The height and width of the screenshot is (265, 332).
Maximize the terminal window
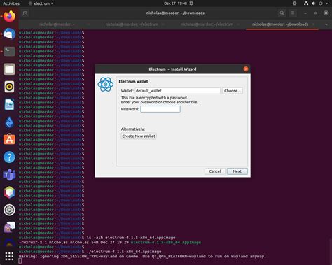(315, 13)
